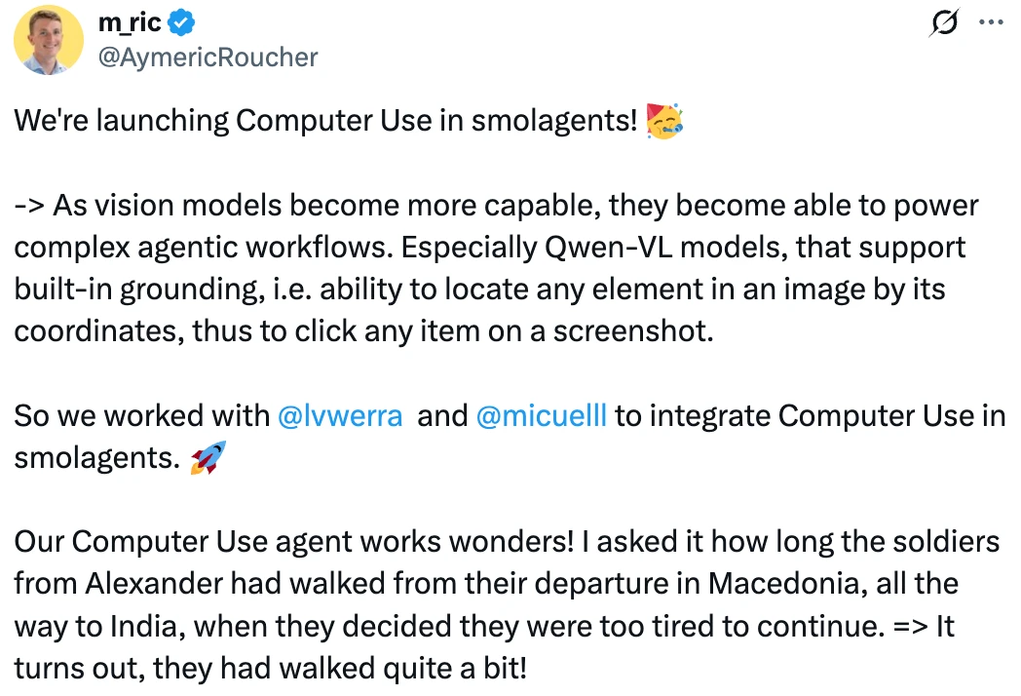
Task: Click the text "So we worked with"
Action: [x=142, y=416]
